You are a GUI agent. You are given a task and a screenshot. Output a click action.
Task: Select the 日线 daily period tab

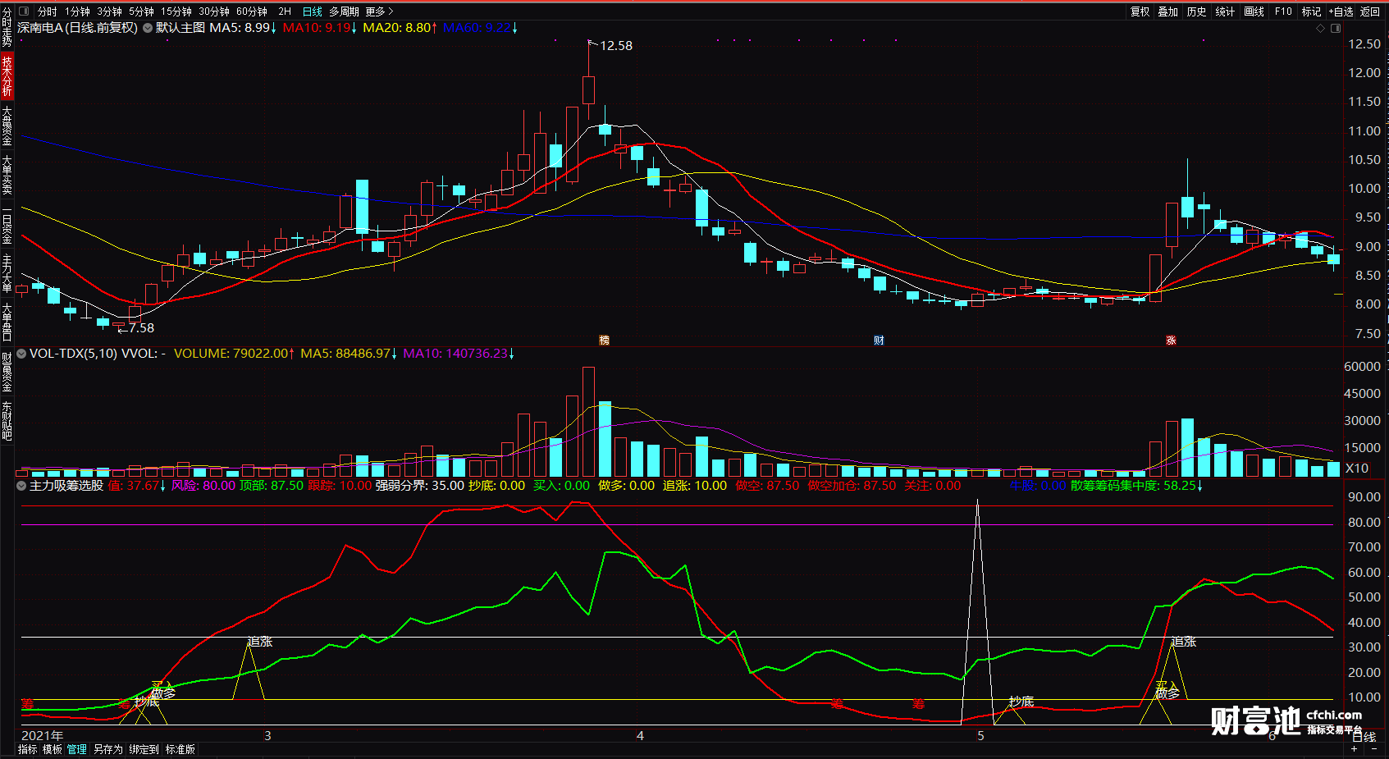pyautogui.click(x=313, y=11)
